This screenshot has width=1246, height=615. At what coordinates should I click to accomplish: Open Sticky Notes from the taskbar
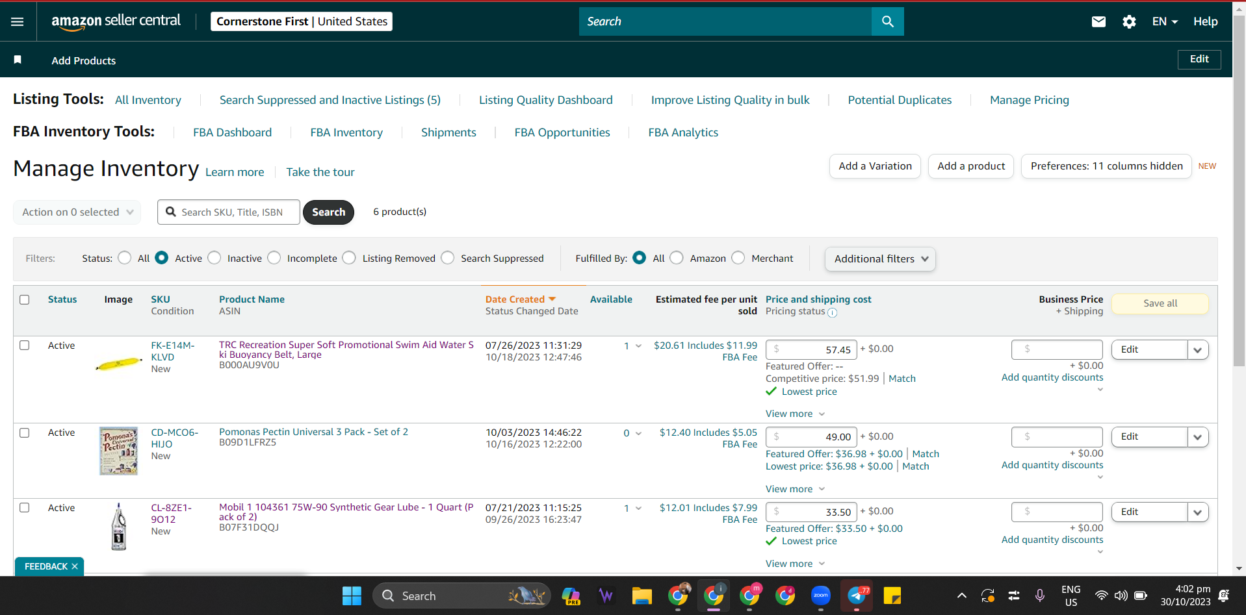click(x=892, y=596)
